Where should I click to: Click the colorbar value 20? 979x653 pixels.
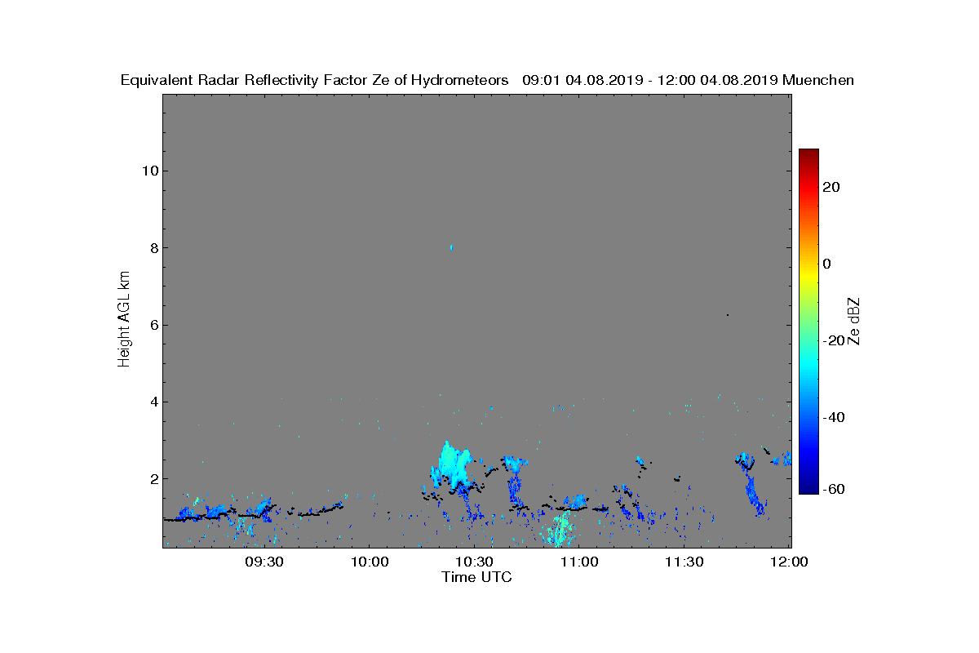[x=831, y=187]
